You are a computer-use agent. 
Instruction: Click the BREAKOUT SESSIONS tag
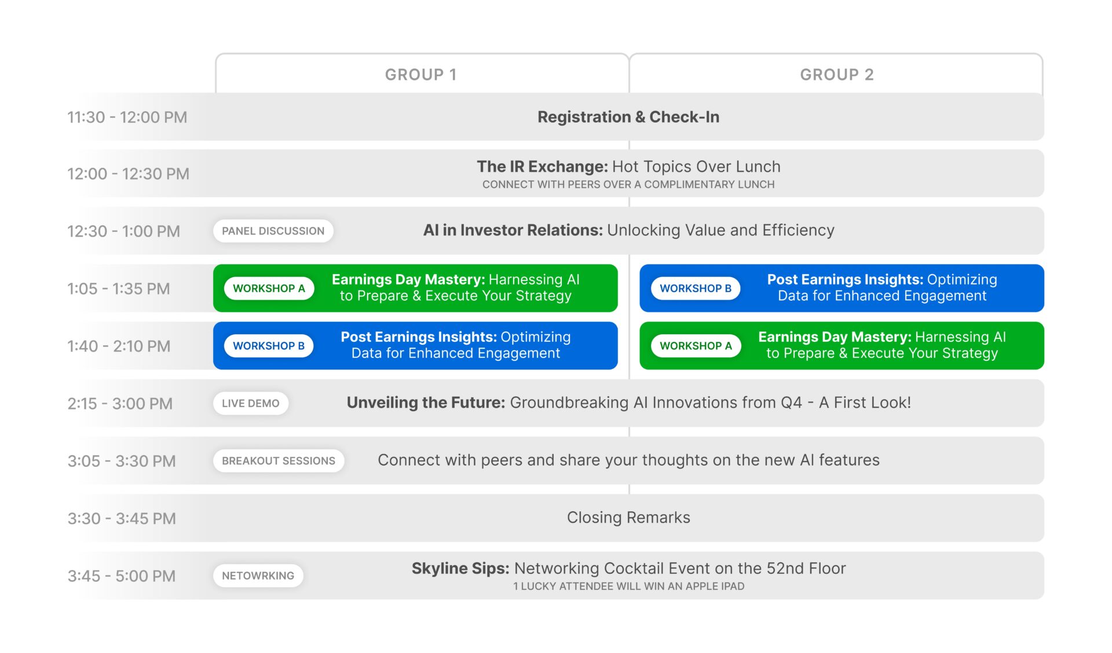point(279,461)
